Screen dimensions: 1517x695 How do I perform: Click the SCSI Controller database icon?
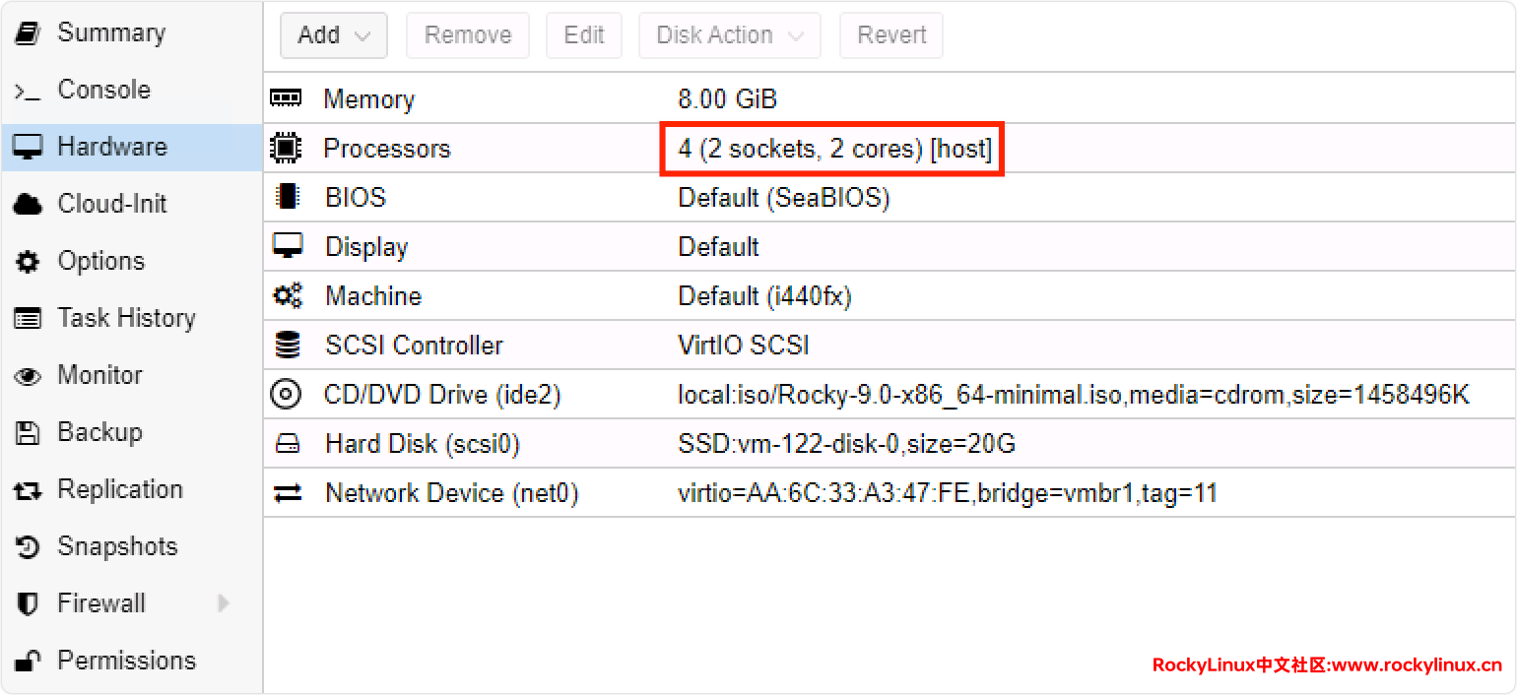[288, 346]
